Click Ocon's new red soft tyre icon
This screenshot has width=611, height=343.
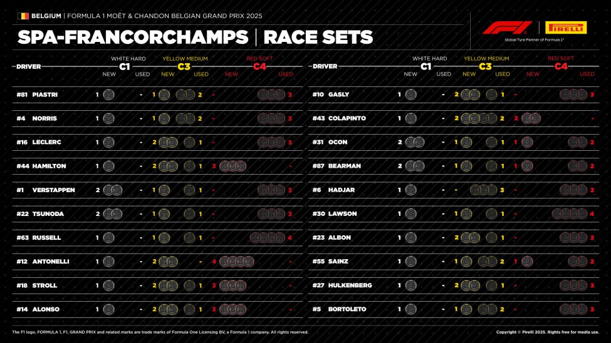point(526,142)
